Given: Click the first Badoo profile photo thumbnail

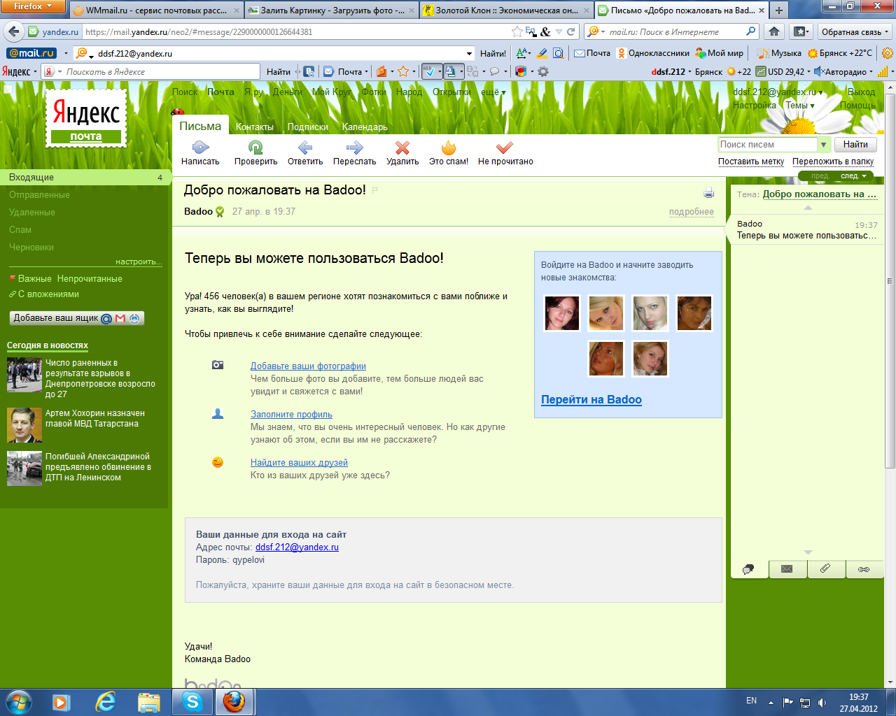Looking at the screenshot, I should point(562,313).
